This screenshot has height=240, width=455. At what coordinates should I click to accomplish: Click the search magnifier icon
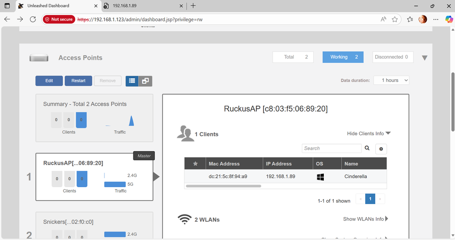point(367,148)
